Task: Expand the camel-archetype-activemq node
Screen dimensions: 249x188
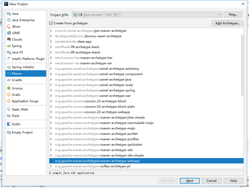Action: (51, 68)
